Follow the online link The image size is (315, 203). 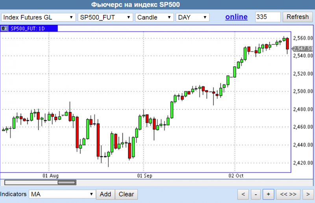pos(236,17)
